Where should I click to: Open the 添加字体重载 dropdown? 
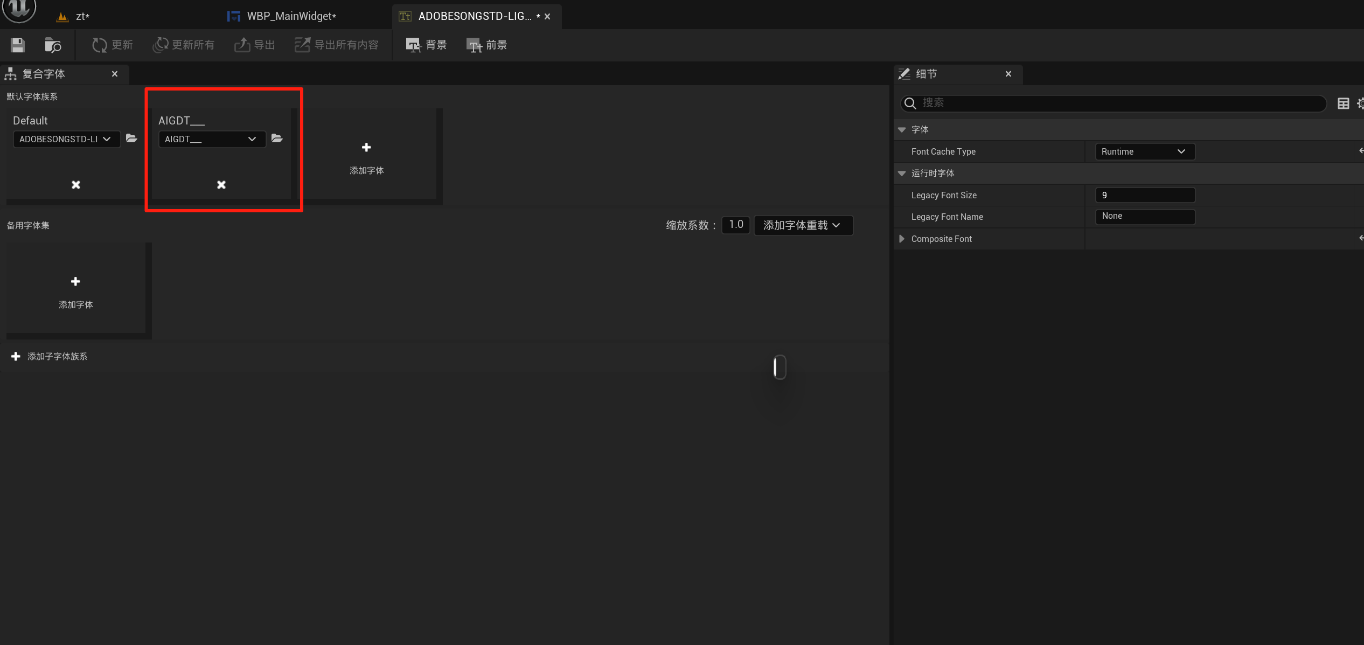(803, 225)
